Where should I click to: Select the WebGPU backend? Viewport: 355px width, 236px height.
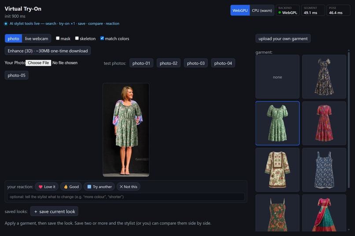click(x=240, y=11)
